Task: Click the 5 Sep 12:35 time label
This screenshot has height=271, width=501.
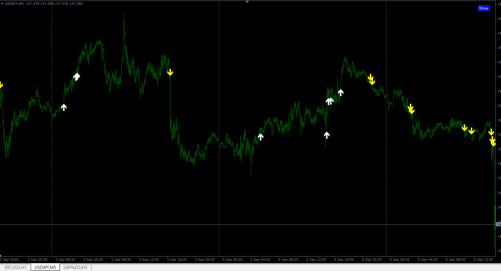Action: tap(483, 260)
